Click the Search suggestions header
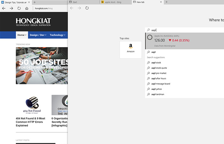This screenshot has height=144, width=224. [x=156, y=57]
